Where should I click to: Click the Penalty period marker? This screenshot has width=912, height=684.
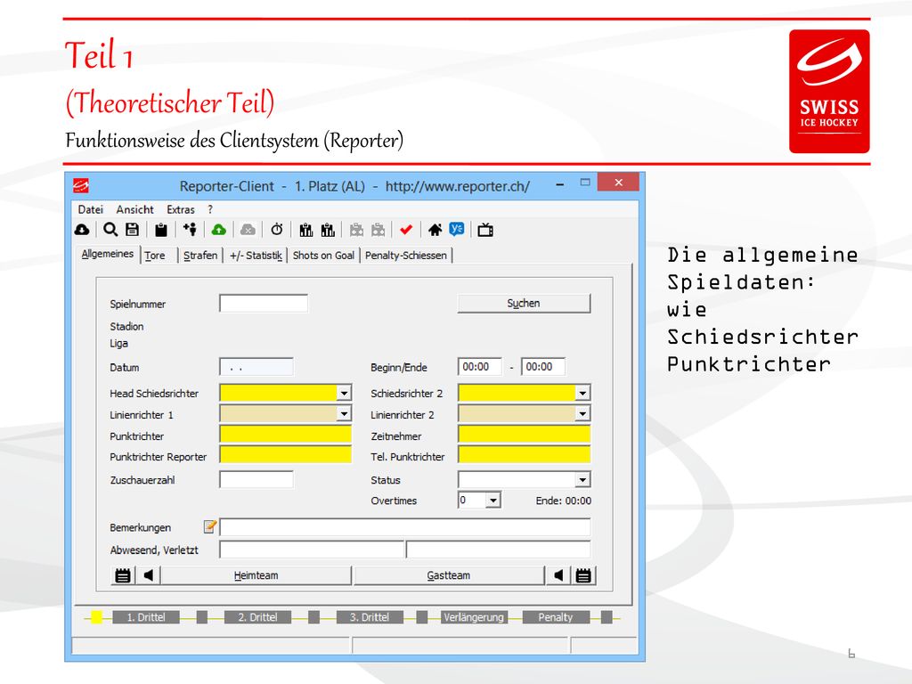[x=556, y=617]
